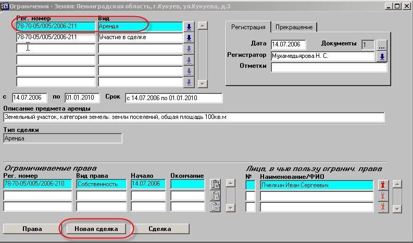Viewport: 413px width, 243px height.
Task: Select the Регистрация tab
Action: [x=248, y=27]
